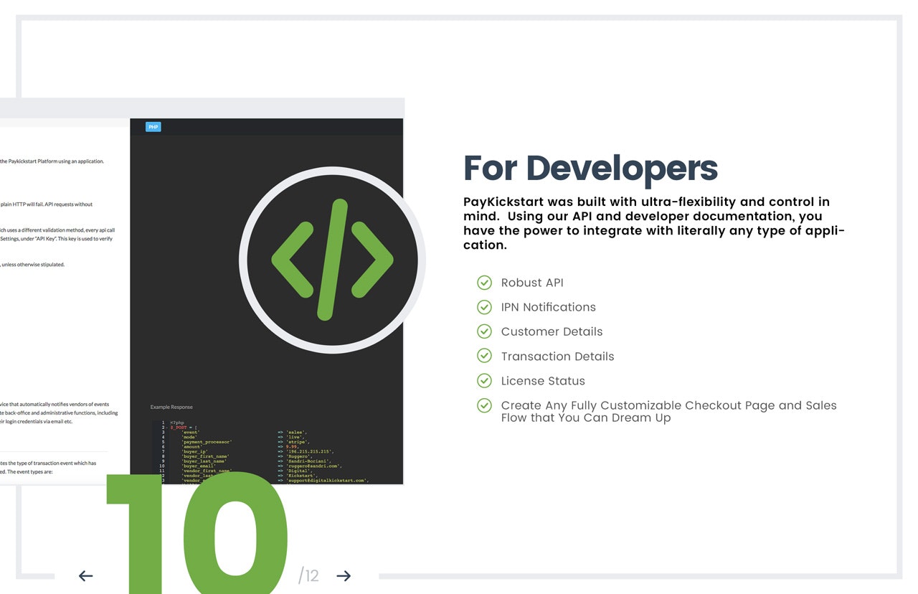Click the '/12' total slides counter
Screen dimensions: 918x594
pos(308,575)
